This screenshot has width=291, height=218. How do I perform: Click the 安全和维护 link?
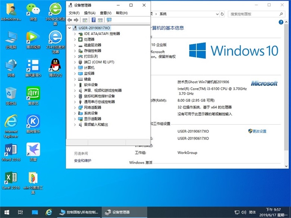[82, 161]
